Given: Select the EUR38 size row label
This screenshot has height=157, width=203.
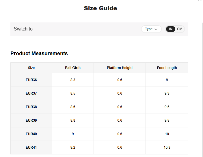Looking at the screenshot, I should coord(31,107).
